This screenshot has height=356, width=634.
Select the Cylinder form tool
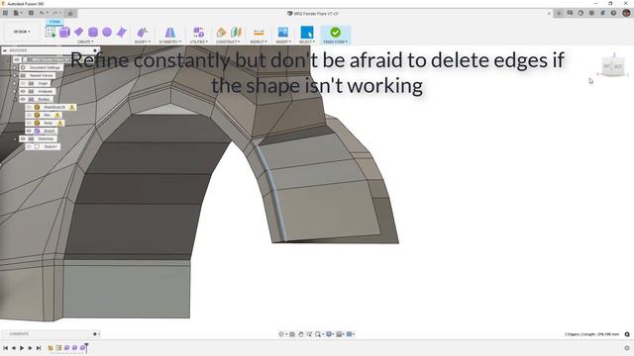(93, 32)
